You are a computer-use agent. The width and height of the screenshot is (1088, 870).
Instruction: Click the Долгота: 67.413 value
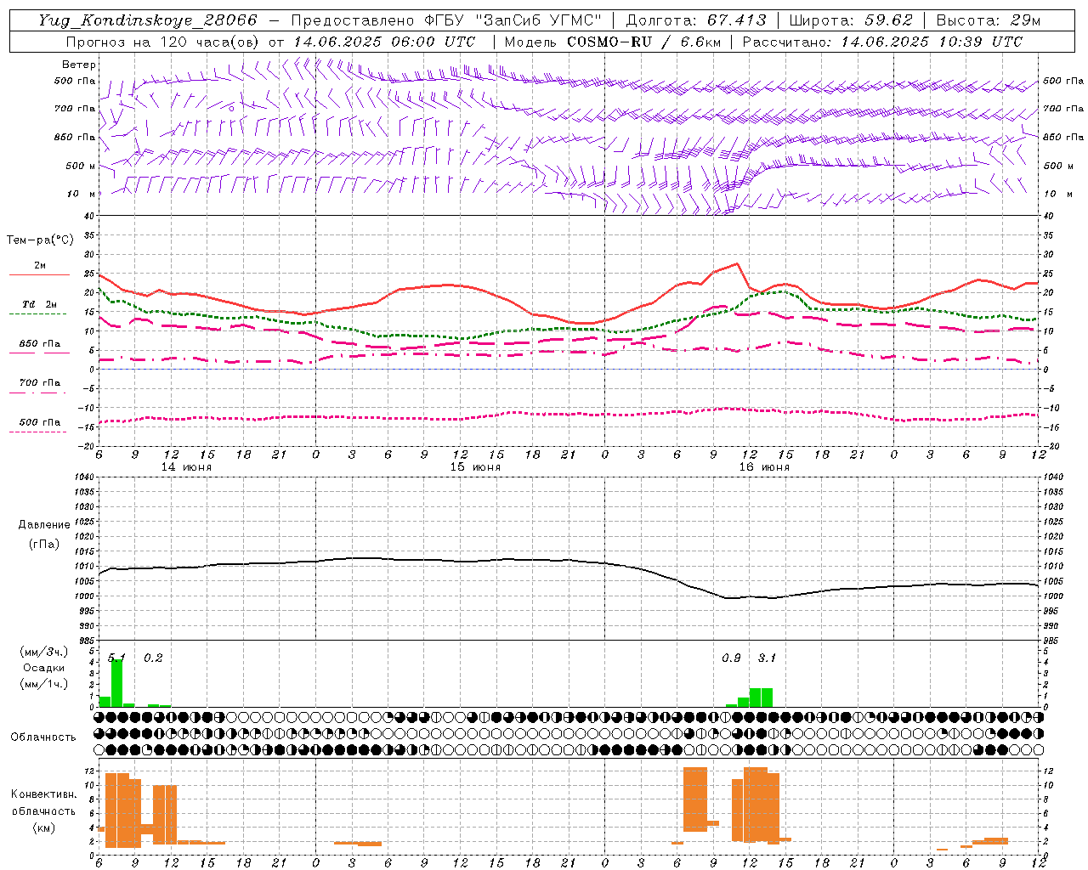(696, 20)
